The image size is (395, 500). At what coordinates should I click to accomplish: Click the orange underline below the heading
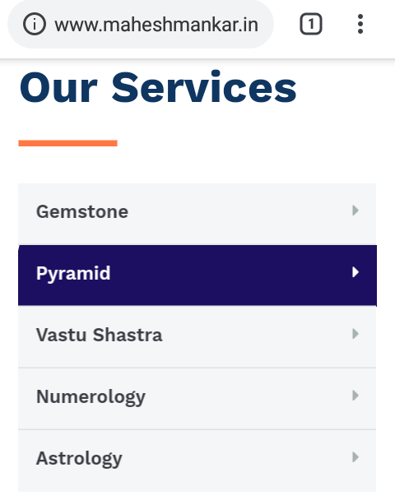coord(67,143)
